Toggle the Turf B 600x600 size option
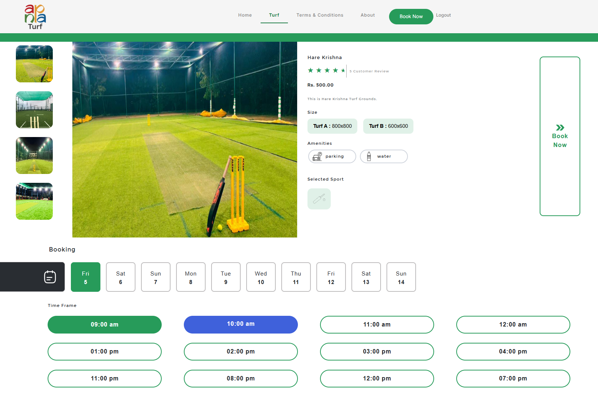Screen dimensions: 598x393 point(388,126)
